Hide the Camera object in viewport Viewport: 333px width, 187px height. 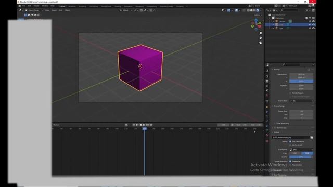(310, 21)
